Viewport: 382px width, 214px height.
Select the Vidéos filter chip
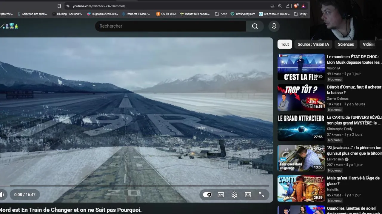[369, 44]
